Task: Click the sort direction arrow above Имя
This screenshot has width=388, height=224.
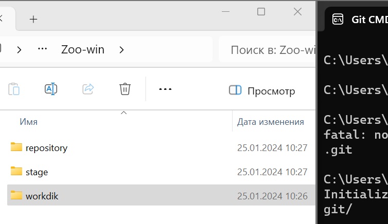Action: 124,113
